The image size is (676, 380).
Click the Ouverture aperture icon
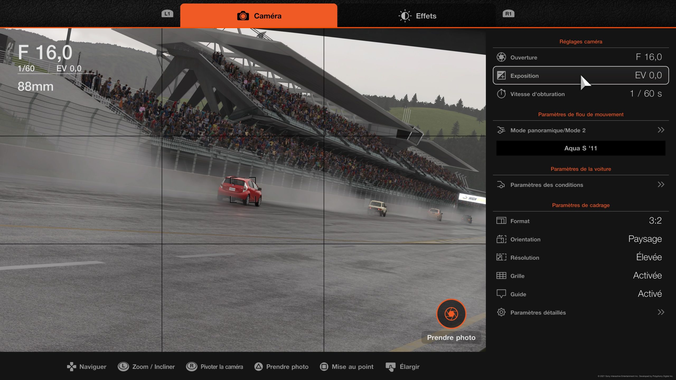click(x=501, y=57)
